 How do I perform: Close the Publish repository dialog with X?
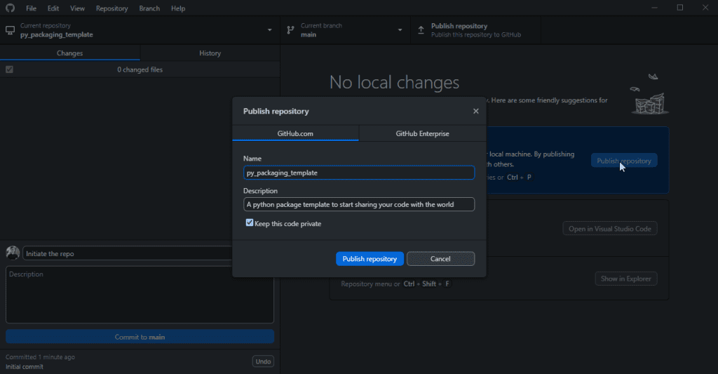point(476,111)
